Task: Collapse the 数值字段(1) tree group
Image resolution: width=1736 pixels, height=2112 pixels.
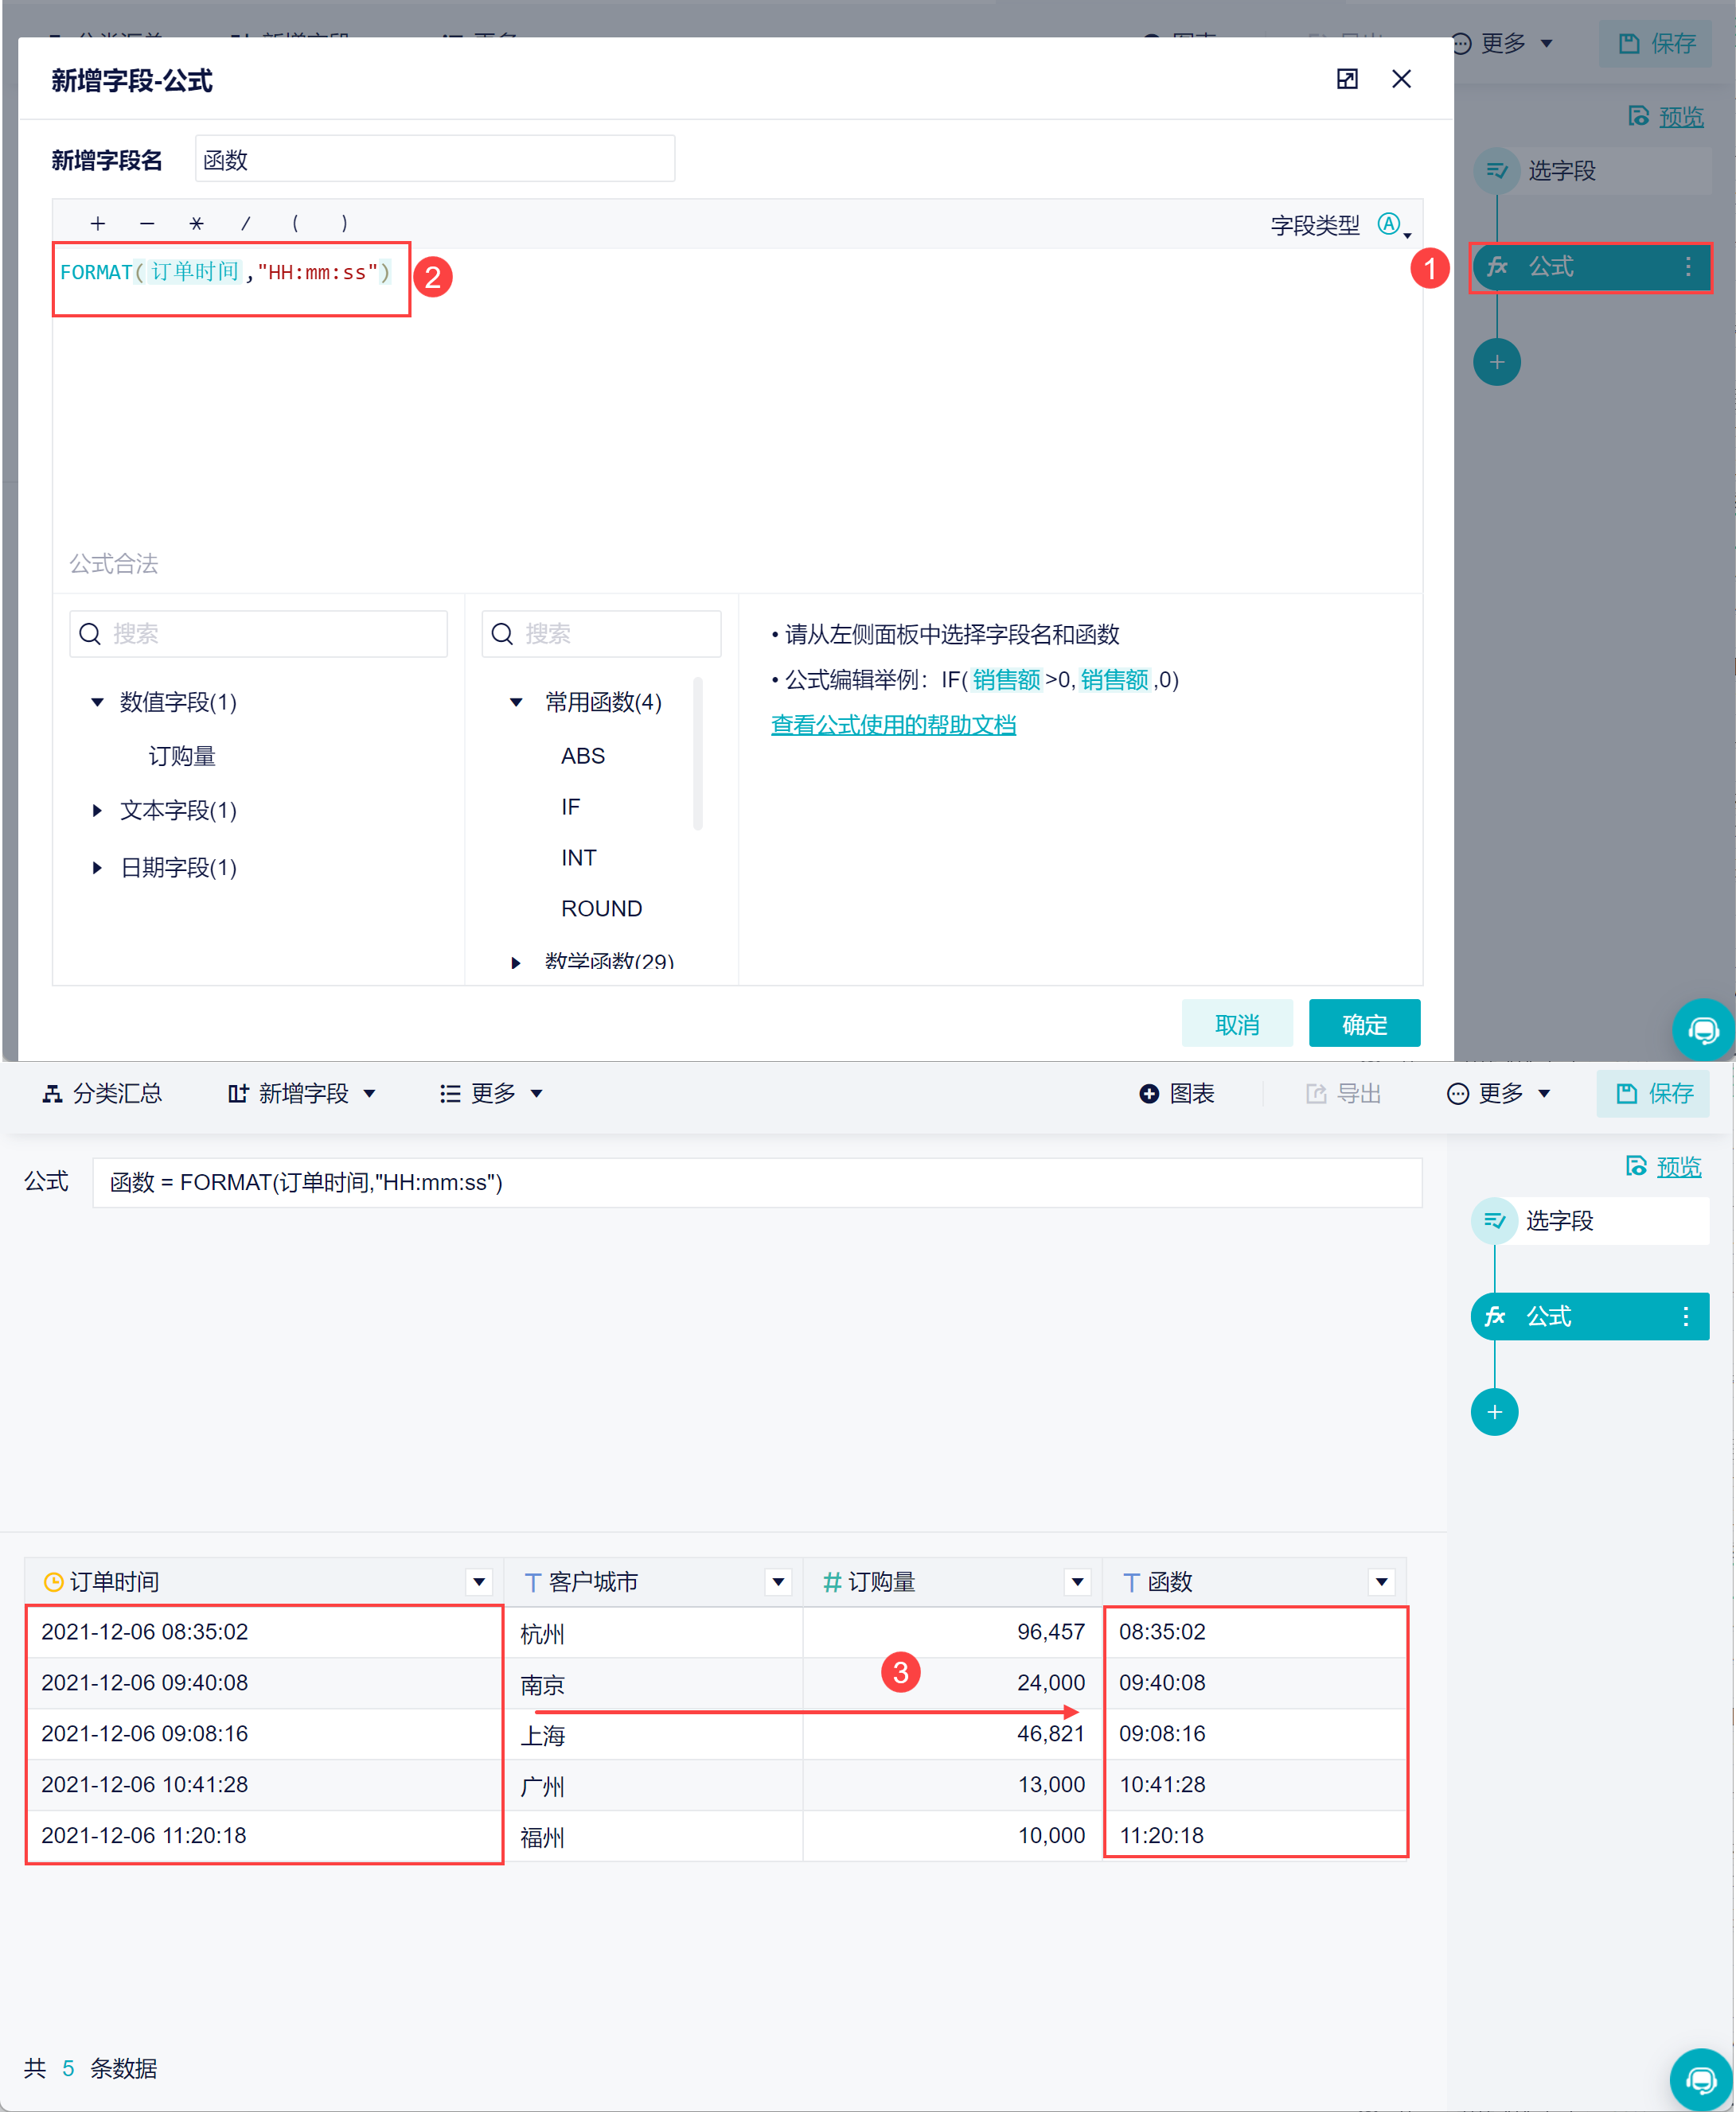Action: (97, 702)
